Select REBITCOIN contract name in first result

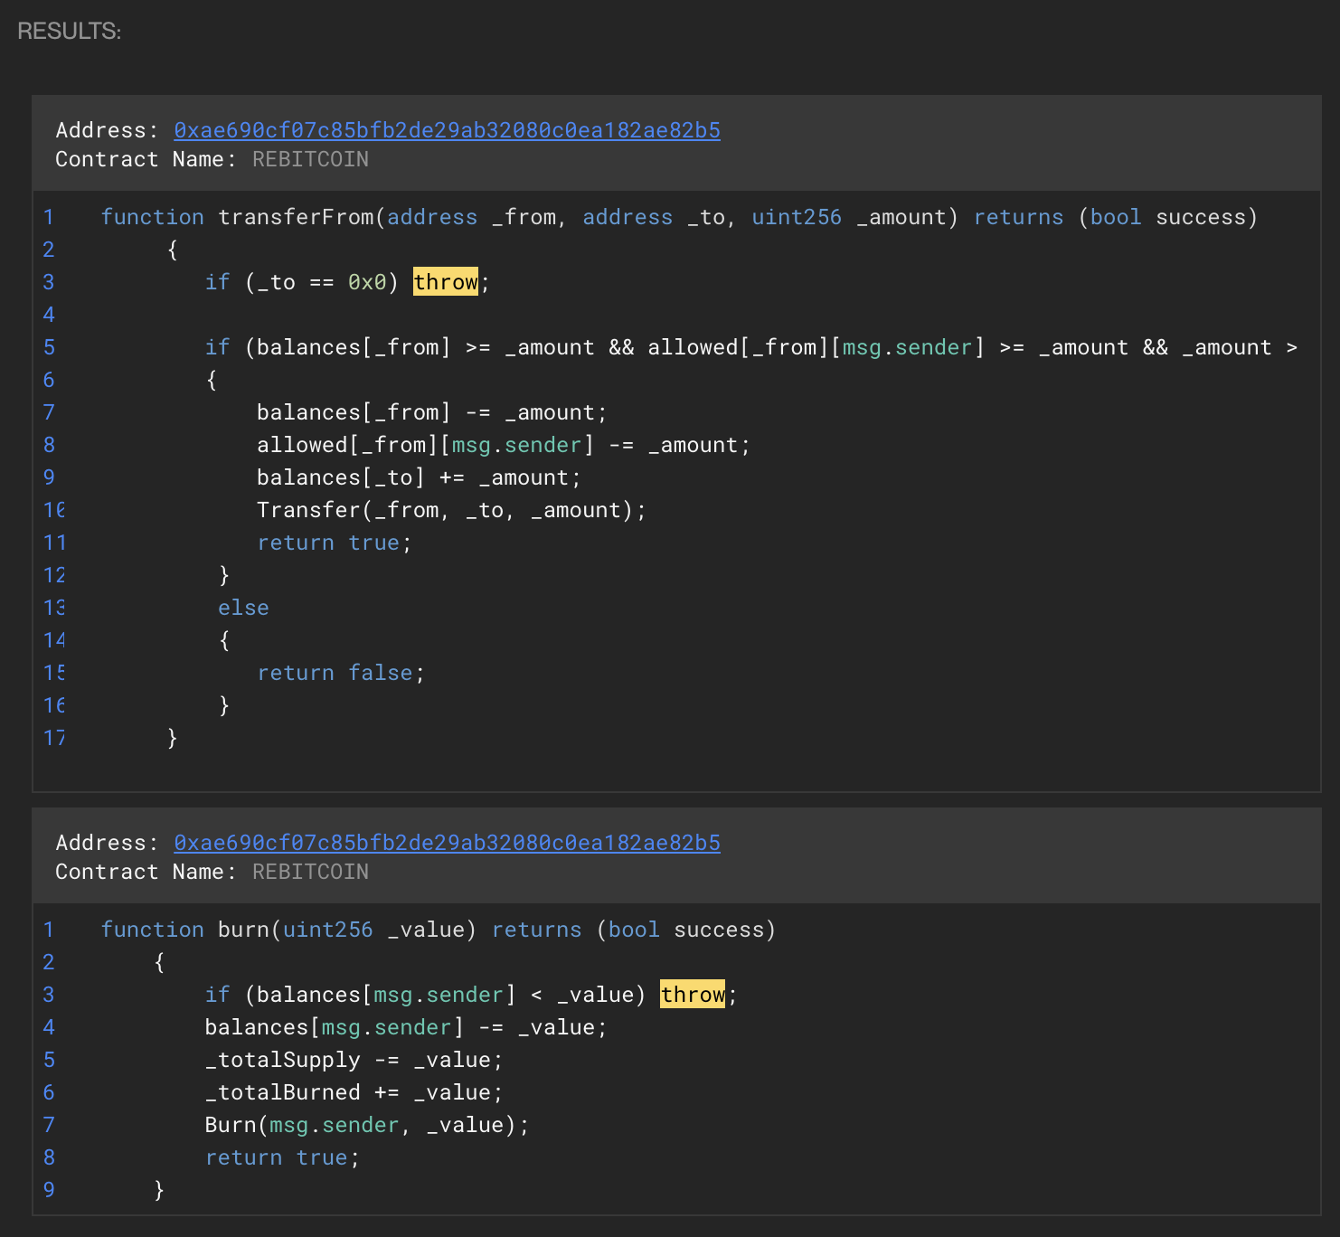(x=310, y=159)
